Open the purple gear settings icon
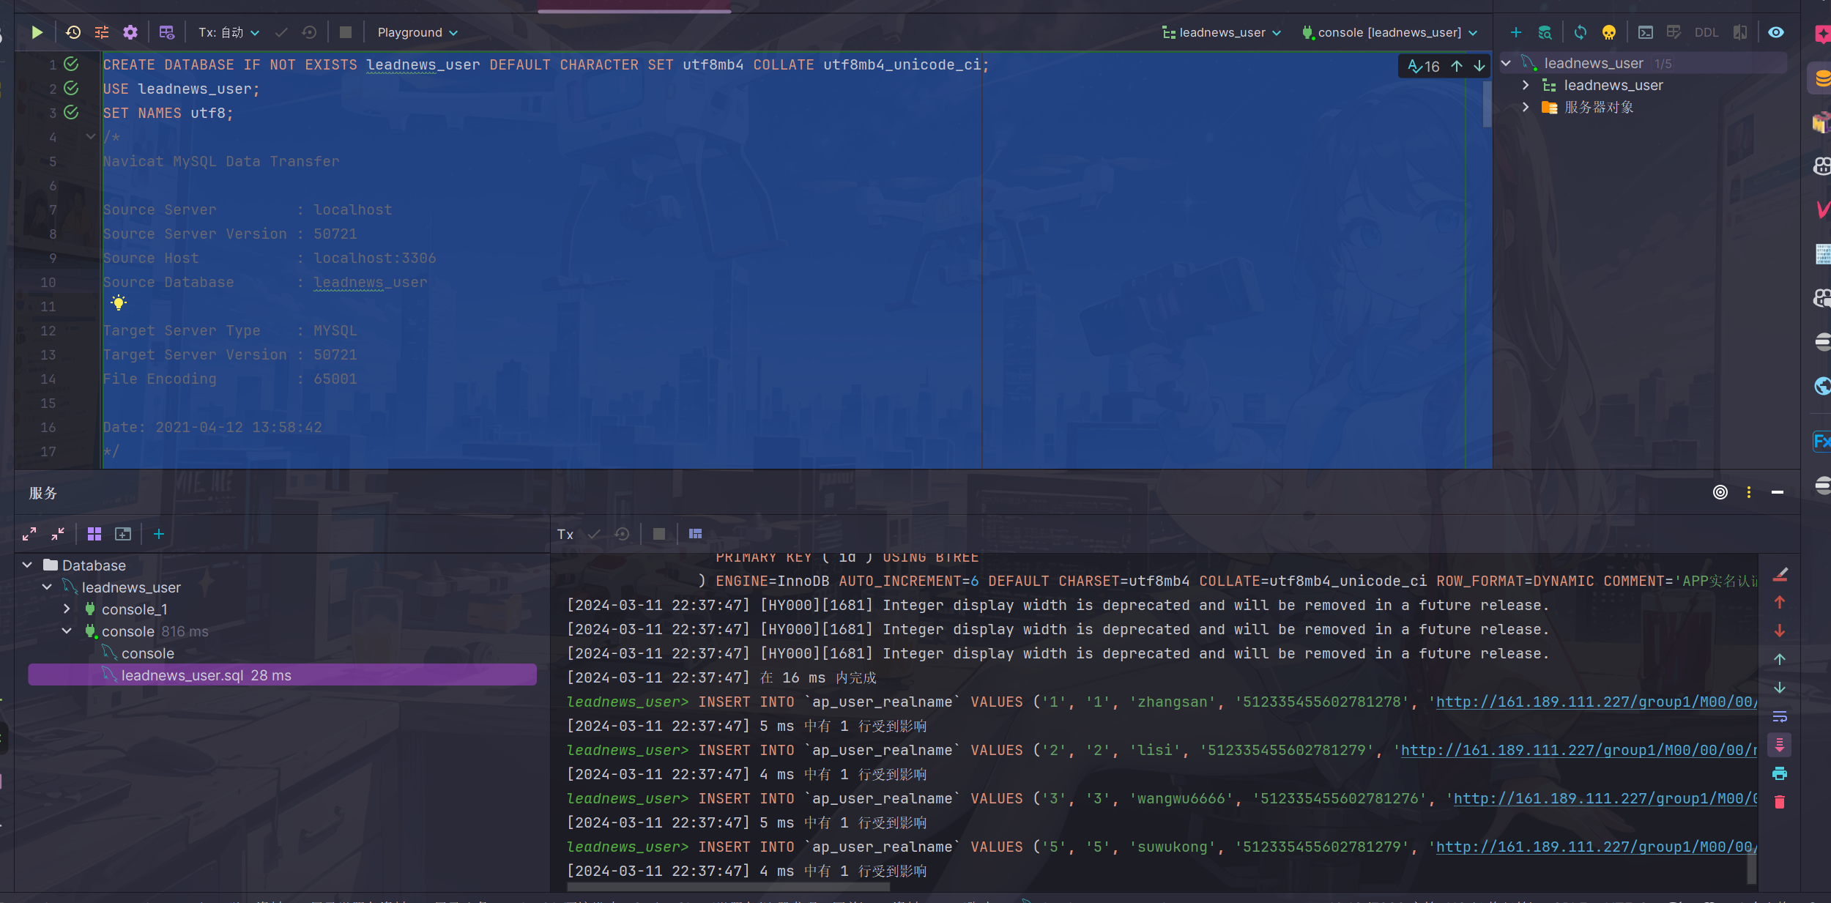This screenshot has height=903, width=1831. [x=130, y=32]
